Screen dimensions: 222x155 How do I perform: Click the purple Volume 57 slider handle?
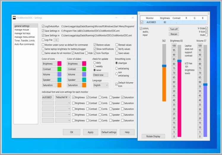coord(205,84)
